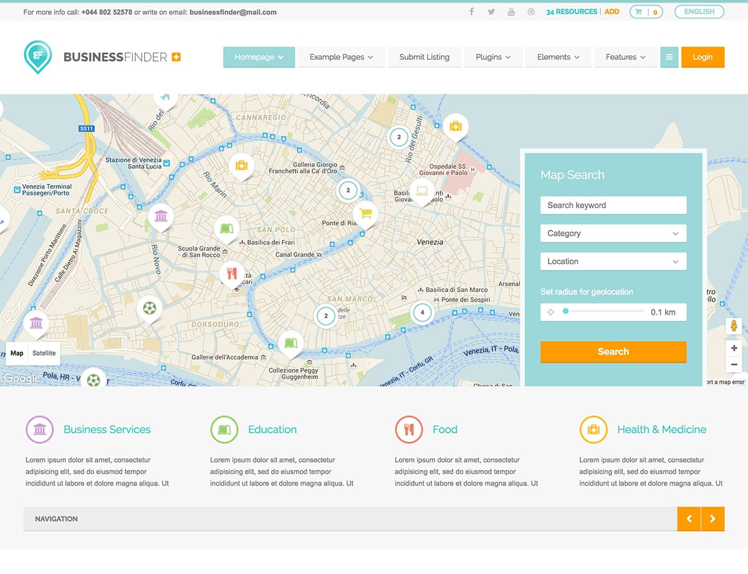Switch the map to Map view
Viewport: 748px width, 574px height.
(x=17, y=353)
